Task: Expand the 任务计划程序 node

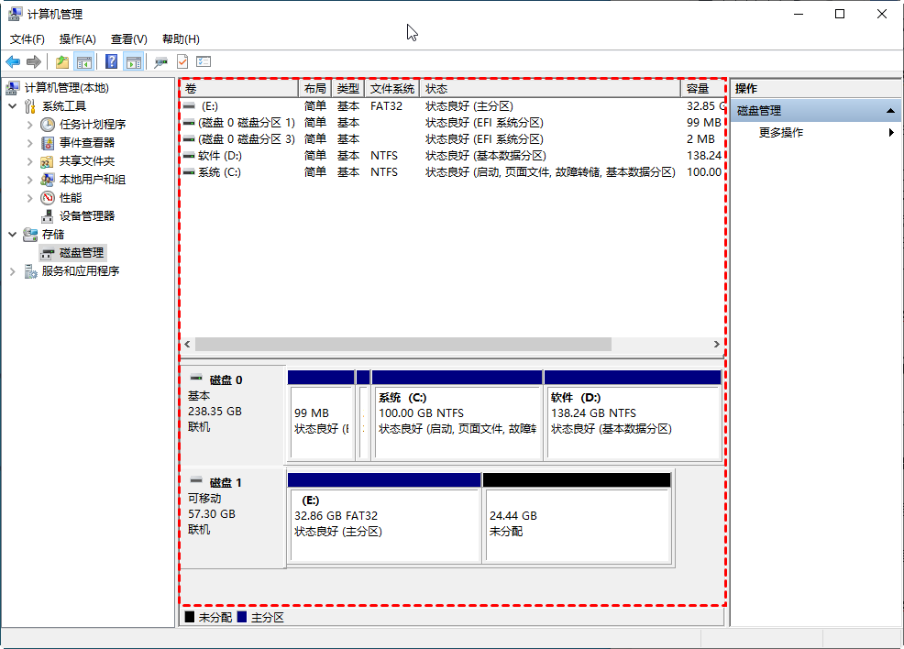Action: click(30, 125)
